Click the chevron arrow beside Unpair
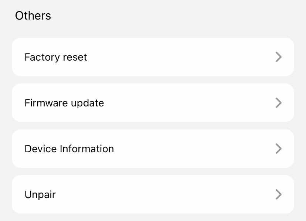This screenshot has width=306, height=221. click(x=279, y=194)
